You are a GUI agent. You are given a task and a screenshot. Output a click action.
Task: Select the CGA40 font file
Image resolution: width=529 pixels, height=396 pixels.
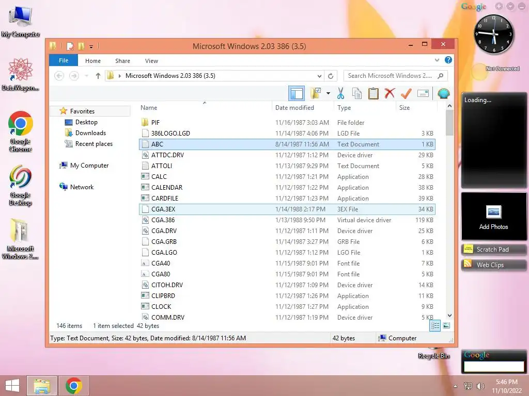287,263
